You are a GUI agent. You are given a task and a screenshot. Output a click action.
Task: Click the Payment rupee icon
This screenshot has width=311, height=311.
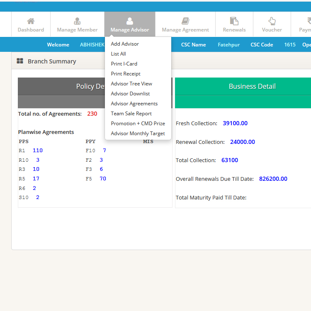pyautogui.click(x=308, y=21)
